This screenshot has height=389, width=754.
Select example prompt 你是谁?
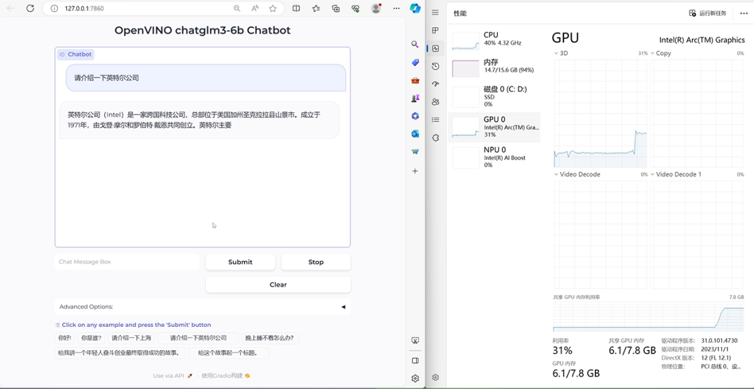(x=91, y=338)
